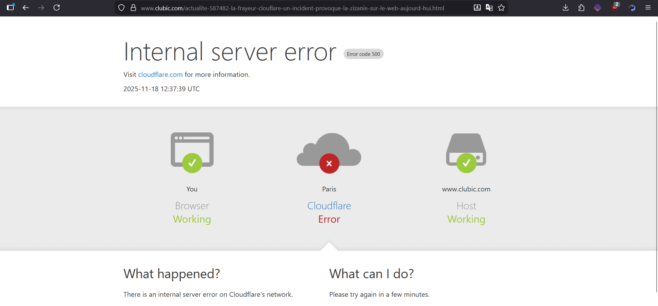
Task: Open the uBlock Origin shield extension
Action: tap(615, 8)
